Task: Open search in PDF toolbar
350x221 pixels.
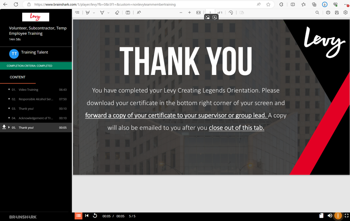Action: click(317, 13)
